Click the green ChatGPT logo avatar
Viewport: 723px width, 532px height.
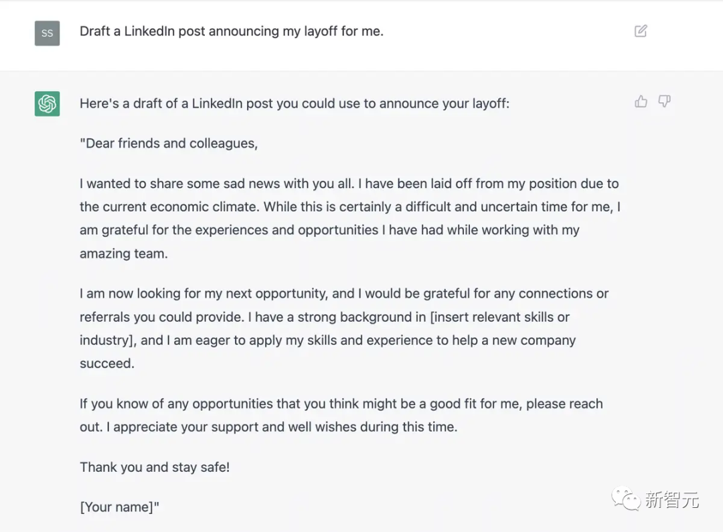tap(47, 104)
